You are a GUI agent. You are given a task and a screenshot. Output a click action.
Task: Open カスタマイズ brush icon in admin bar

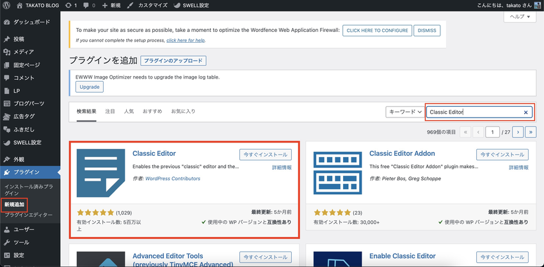(x=129, y=6)
